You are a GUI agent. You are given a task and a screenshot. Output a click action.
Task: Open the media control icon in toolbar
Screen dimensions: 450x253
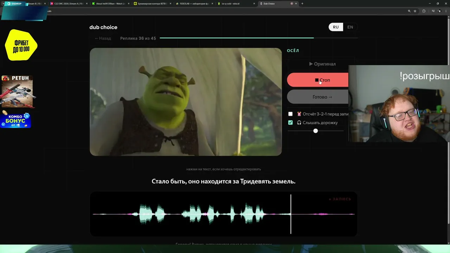(x=433, y=11)
